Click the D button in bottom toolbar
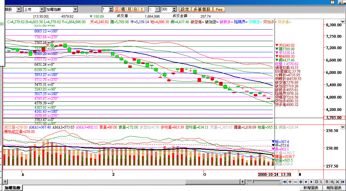 [x=316, y=182]
